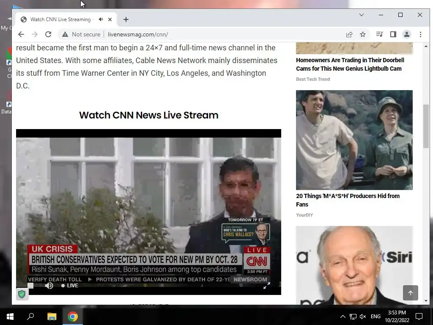Open File Explorer from taskbar
This screenshot has width=433, height=325.
point(52,317)
